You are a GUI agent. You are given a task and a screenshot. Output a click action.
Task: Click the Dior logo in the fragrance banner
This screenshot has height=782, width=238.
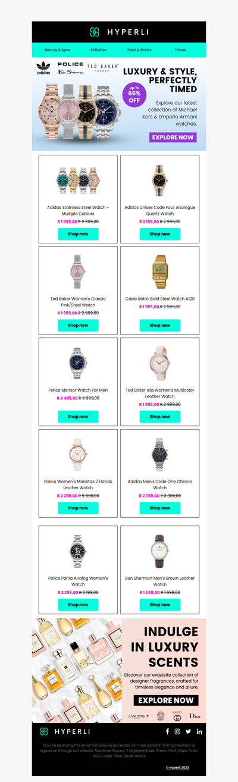tap(195, 716)
